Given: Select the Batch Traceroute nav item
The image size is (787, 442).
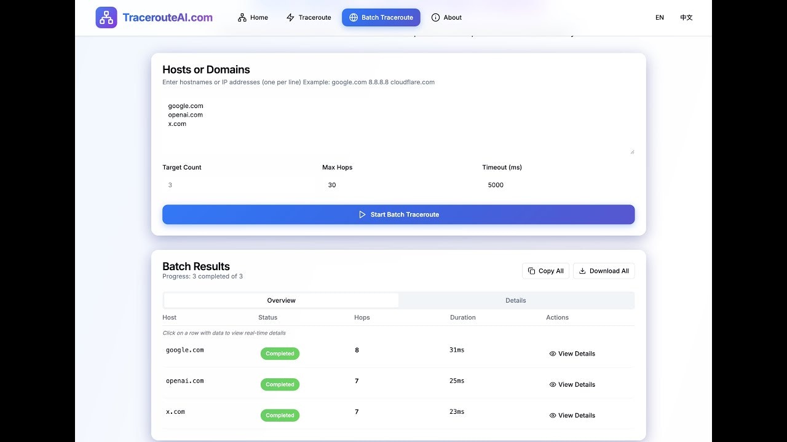Looking at the screenshot, I should (381, 18).
